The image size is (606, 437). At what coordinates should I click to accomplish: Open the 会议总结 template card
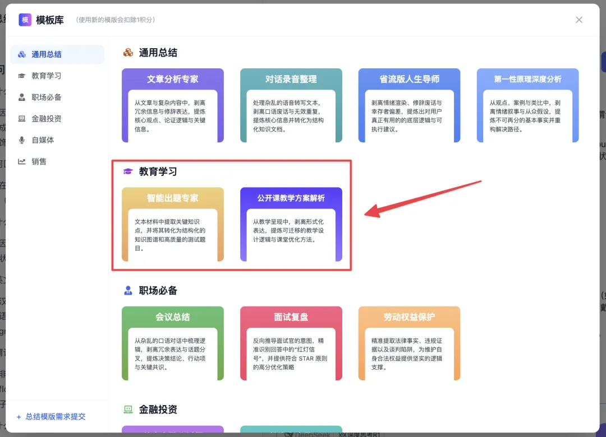(173, 343)
